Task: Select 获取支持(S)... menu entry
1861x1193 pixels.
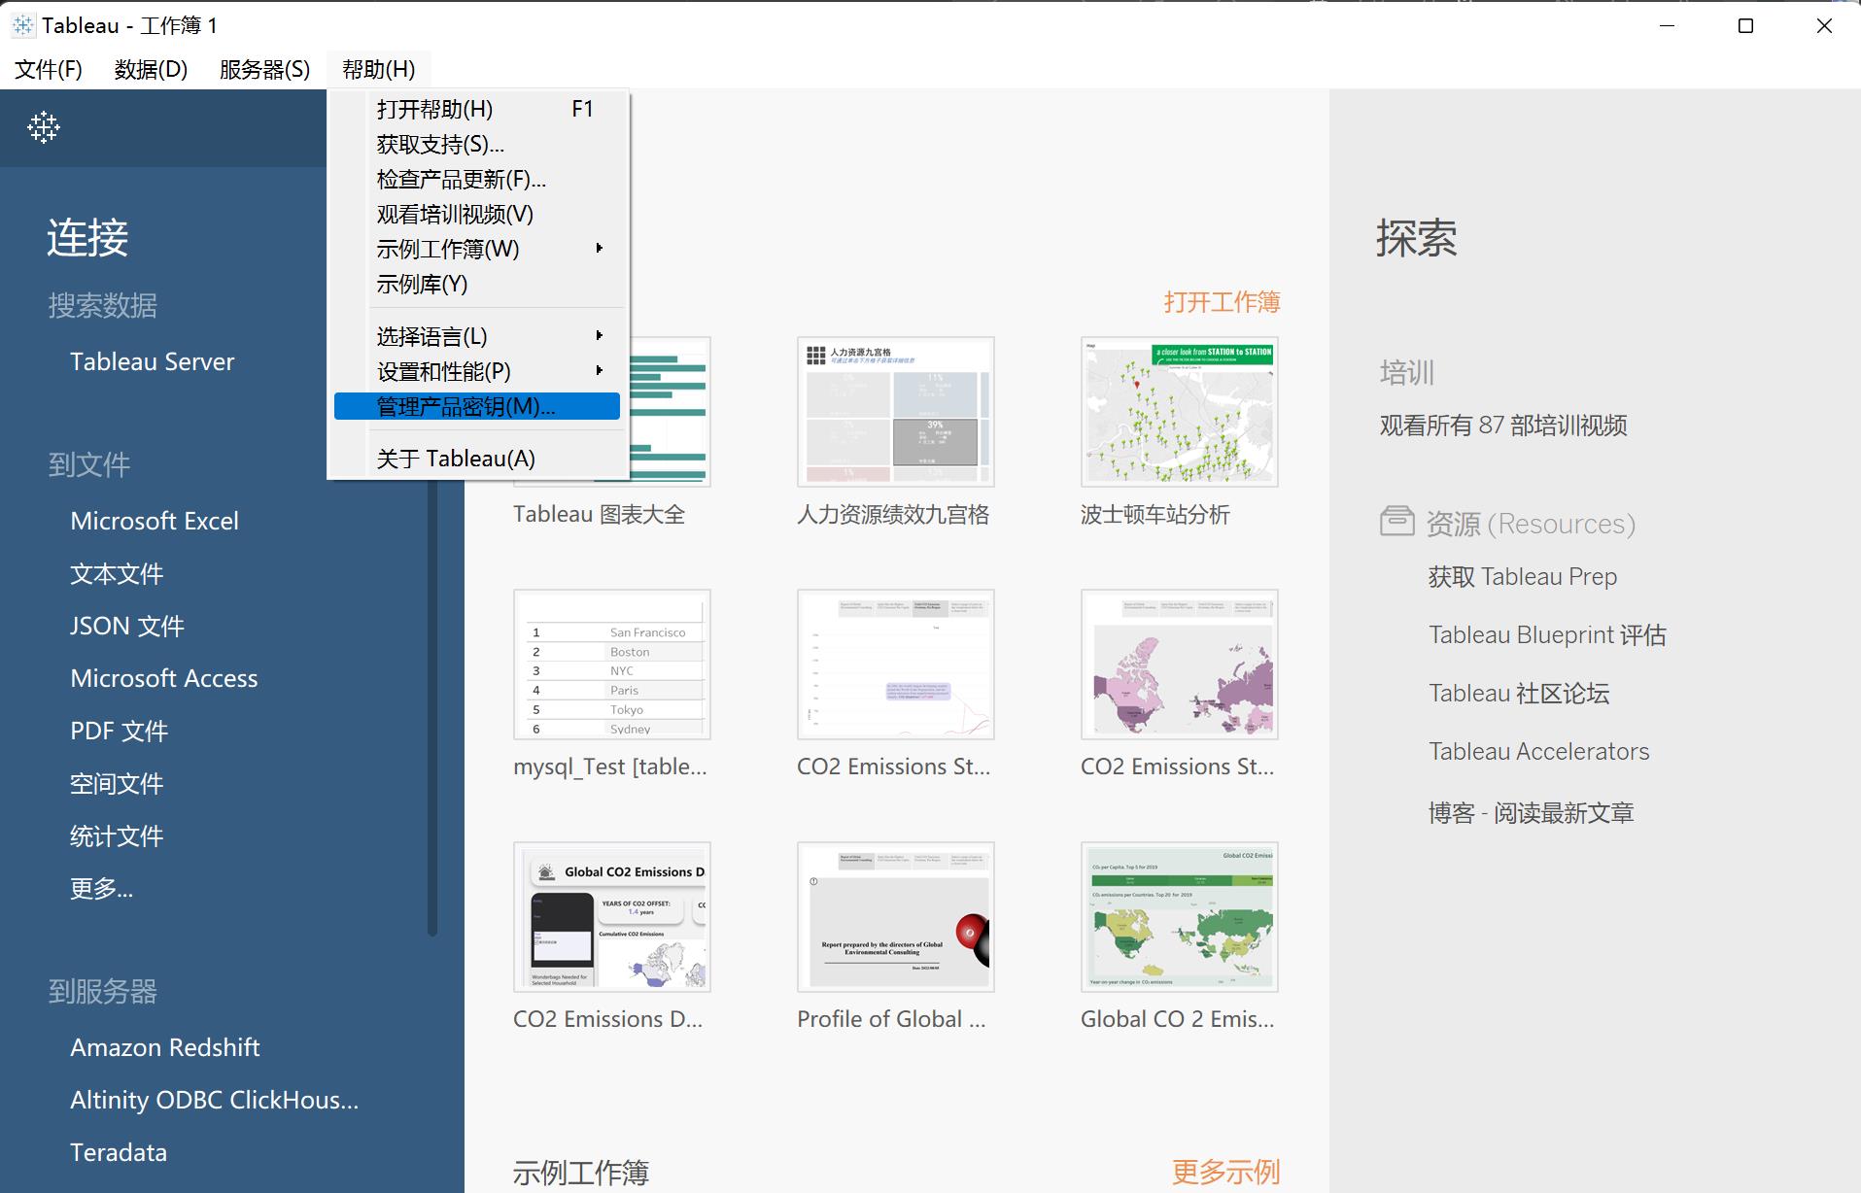Action: [477, 144]
